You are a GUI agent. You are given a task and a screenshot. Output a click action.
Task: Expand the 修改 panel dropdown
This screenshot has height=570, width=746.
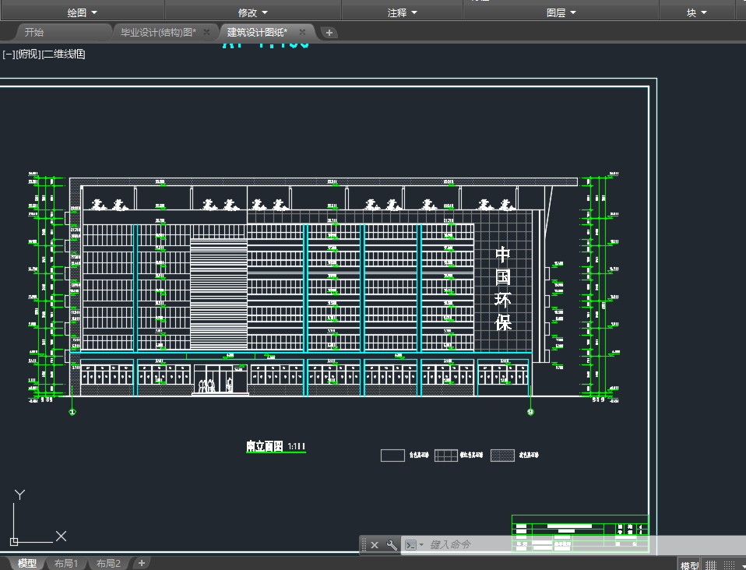click(252, 12)
